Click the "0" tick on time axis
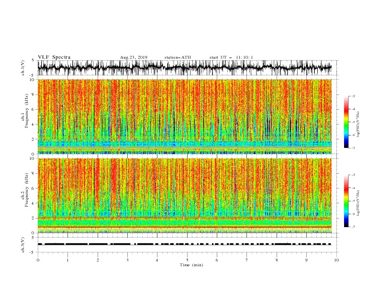 tap(38, 260)
